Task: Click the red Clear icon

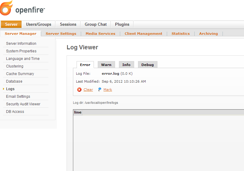Action: tap(79, 90)
